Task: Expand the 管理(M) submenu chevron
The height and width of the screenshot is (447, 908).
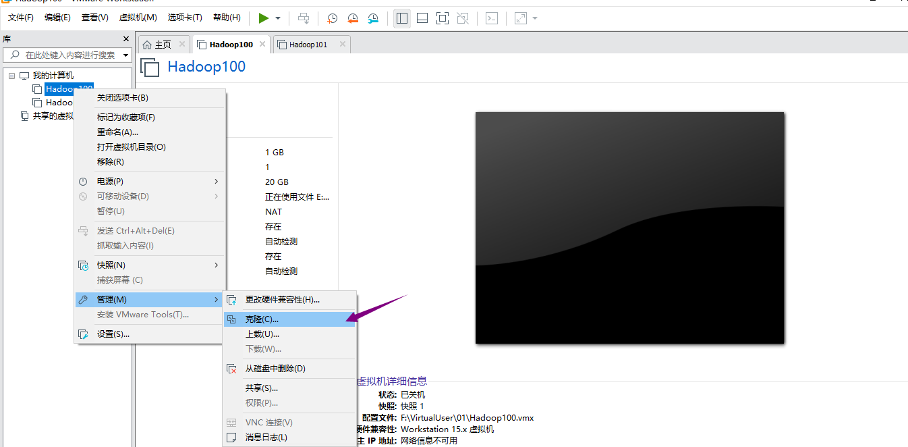Action: (217, 300)
